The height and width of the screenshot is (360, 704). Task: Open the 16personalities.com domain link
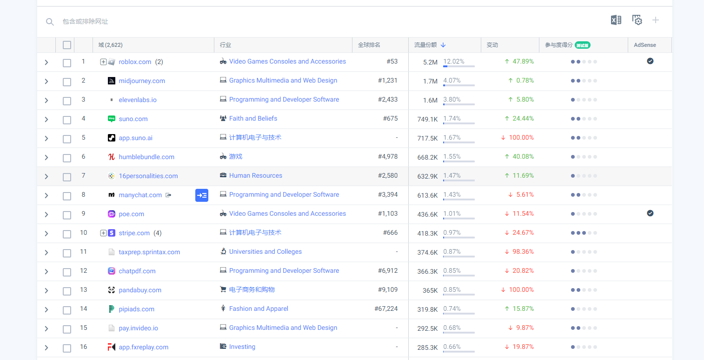tap(148, 176)
